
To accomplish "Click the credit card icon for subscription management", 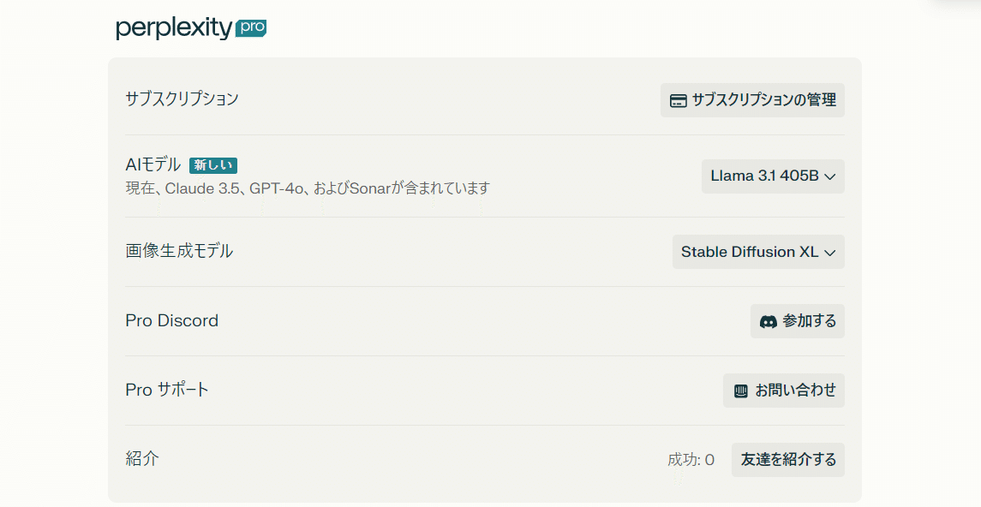I will pos(678,100).
